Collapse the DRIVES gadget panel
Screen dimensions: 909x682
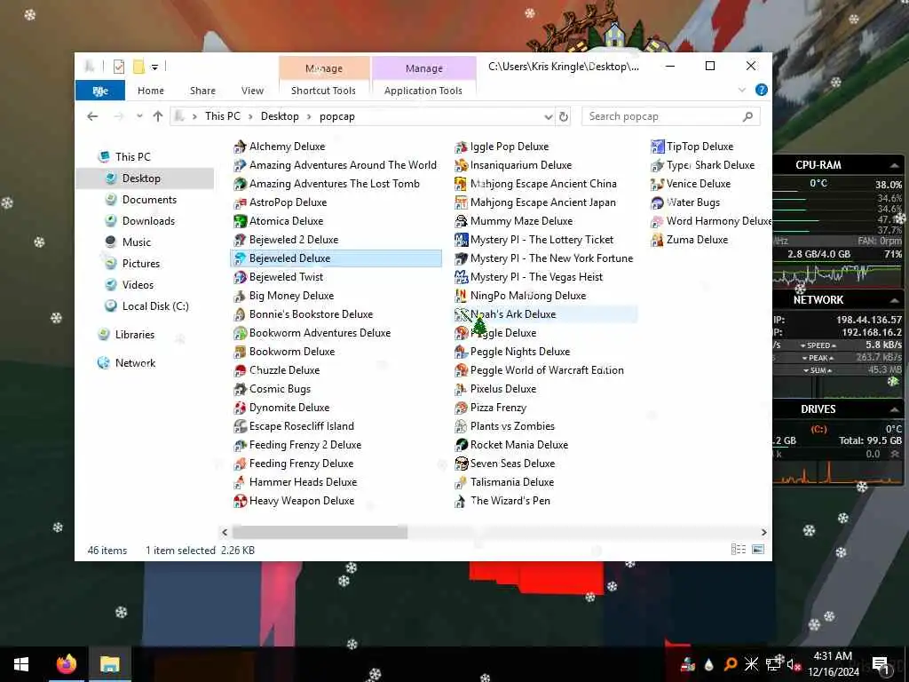click(x=895, y=409)
